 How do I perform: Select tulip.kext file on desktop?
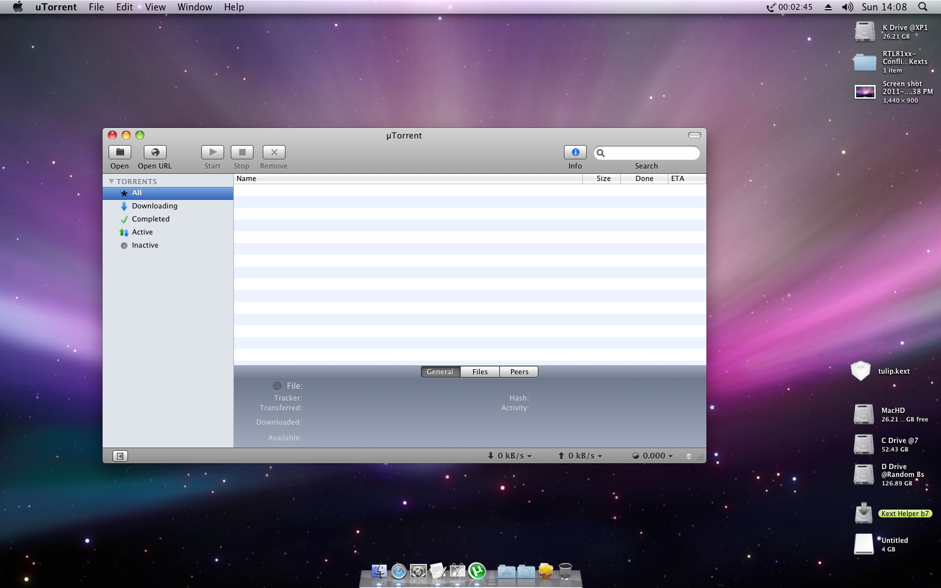pyautogui.click(x=861, y=371)
